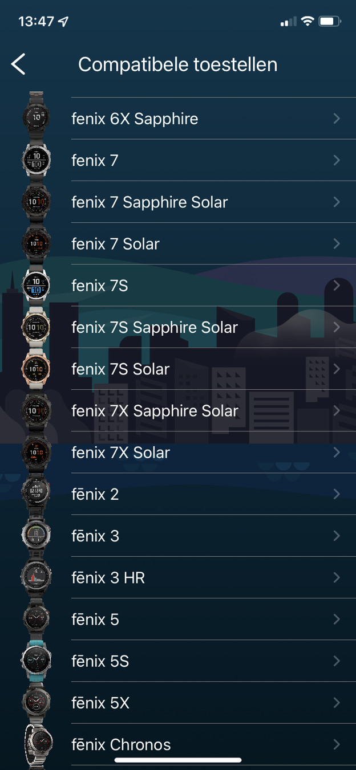Tap the home indicator bar
Screen dimensions: 356x770
(x=178, y=760)
